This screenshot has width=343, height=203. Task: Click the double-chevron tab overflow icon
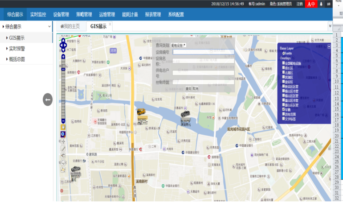(x=330, y=26)
